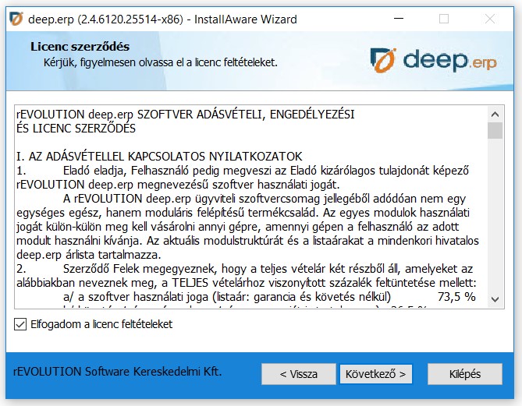Click the section heading "I. AZ ADÁSVÉTELLEL KAPCSOLATOS NYILATKOZATOK"

point(158,157)
